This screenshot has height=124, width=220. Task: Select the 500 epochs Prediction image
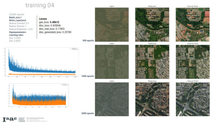(x=152, y=24)
